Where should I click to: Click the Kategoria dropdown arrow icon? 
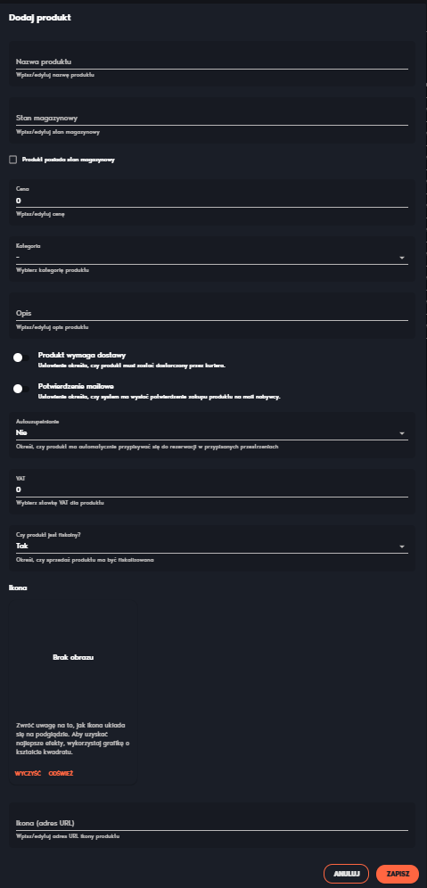point(401,258)
